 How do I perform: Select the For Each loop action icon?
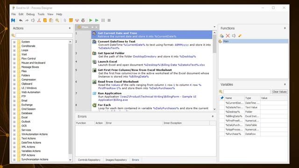pyautogui.click(x=94, y=105)
